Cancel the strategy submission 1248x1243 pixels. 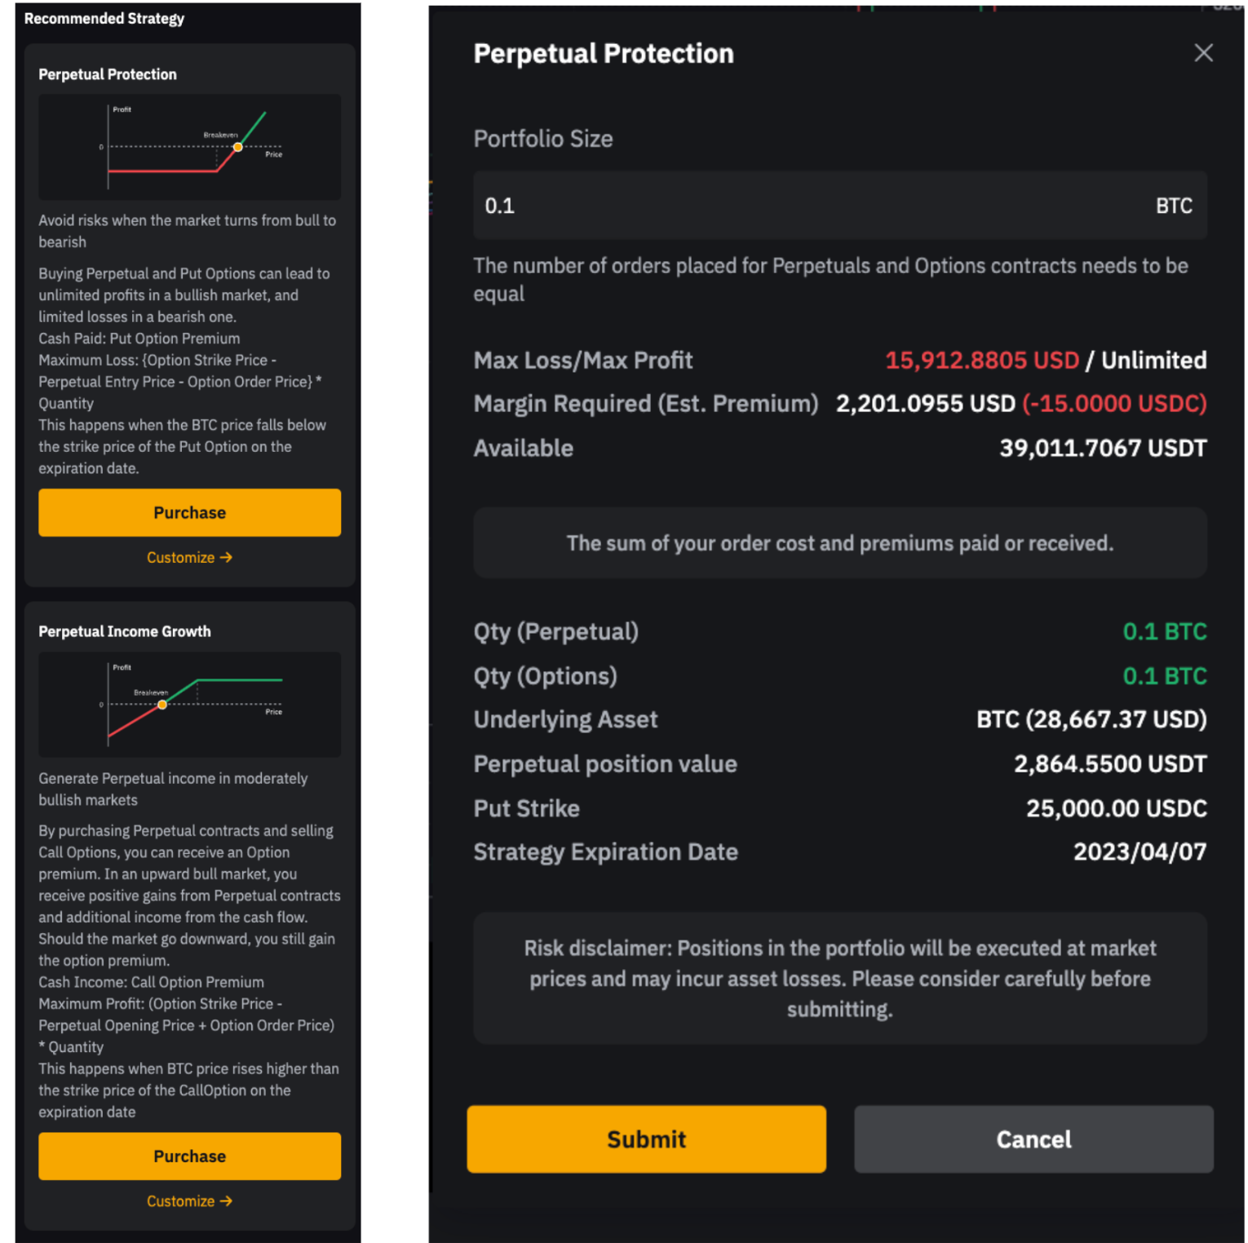(1032, 1139)
